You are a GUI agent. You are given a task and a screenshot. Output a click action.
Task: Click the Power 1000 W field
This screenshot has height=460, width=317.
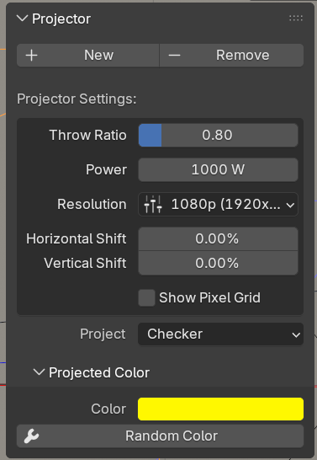pyautogui.click(x=218, y=169)
